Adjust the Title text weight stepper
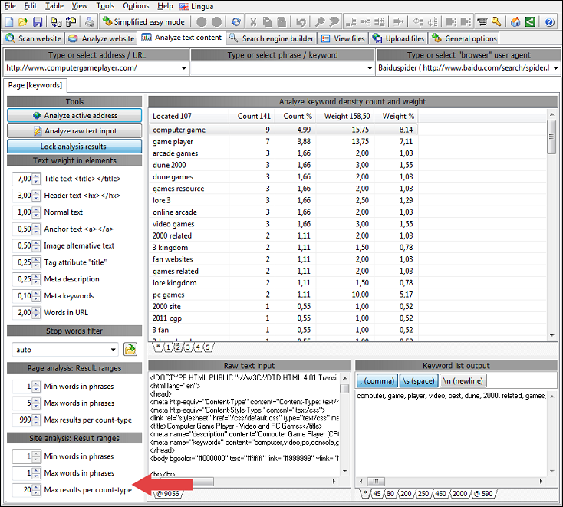Screen dimensions: 563x507 36,179
